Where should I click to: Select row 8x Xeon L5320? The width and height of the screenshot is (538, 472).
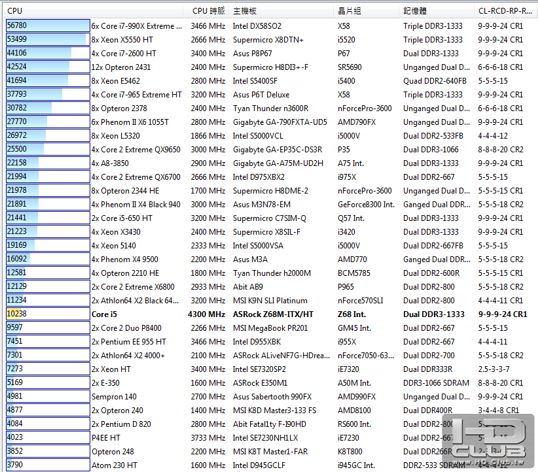271,136
